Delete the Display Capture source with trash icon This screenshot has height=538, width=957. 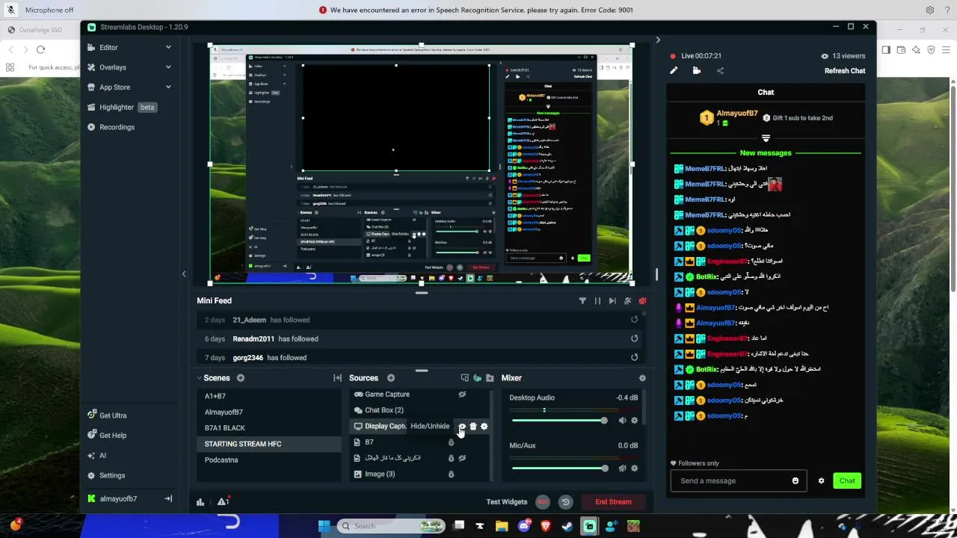[x=473, y=427]
